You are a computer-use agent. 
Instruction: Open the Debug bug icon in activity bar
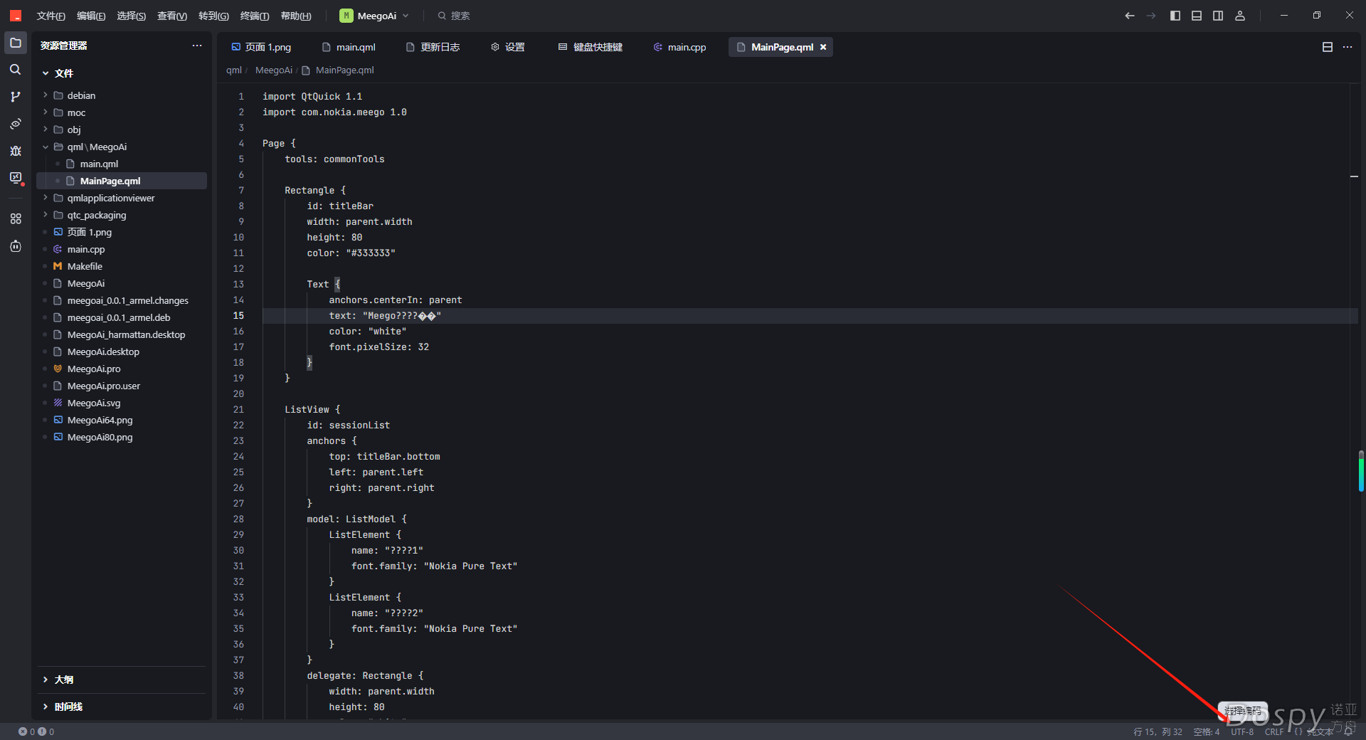point(15,151)
